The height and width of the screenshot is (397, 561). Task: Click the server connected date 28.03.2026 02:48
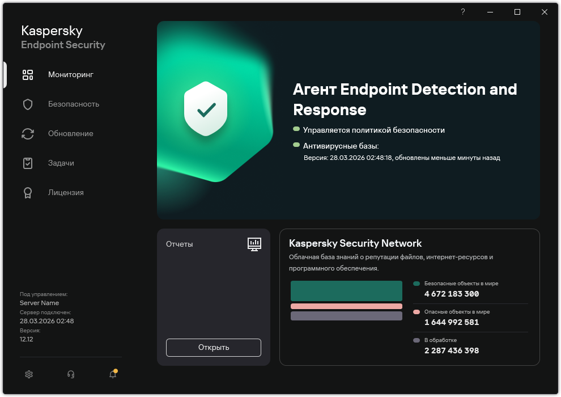click(47, 321)
